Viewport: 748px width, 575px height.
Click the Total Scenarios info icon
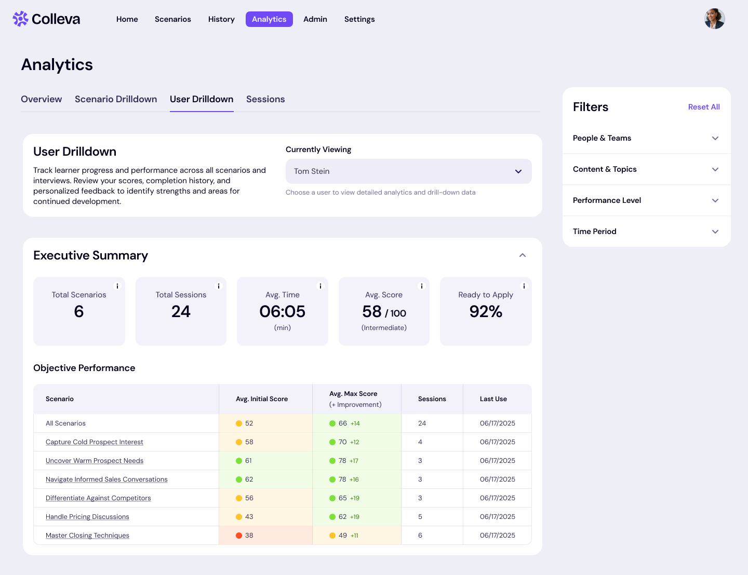(x=117, y=285)
